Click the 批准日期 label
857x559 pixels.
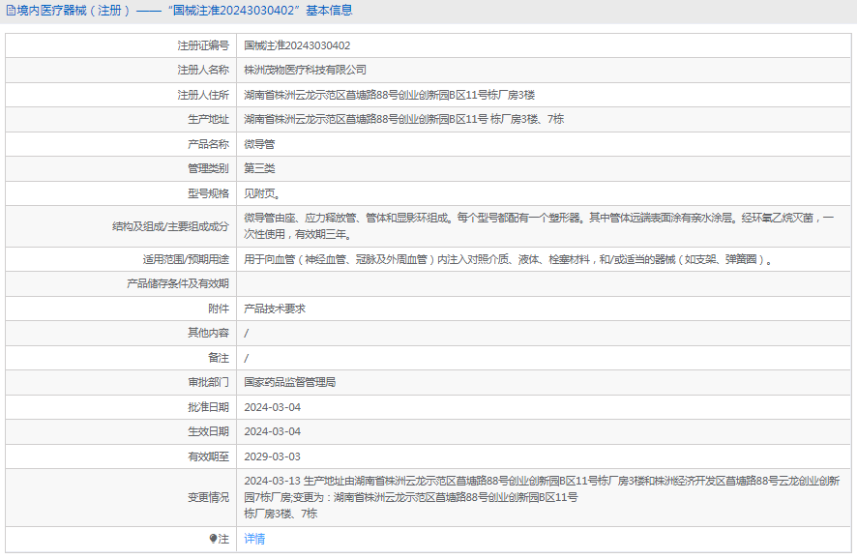tap(208, 407)
